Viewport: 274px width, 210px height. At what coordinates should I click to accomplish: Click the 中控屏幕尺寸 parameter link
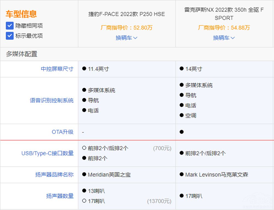57,69
